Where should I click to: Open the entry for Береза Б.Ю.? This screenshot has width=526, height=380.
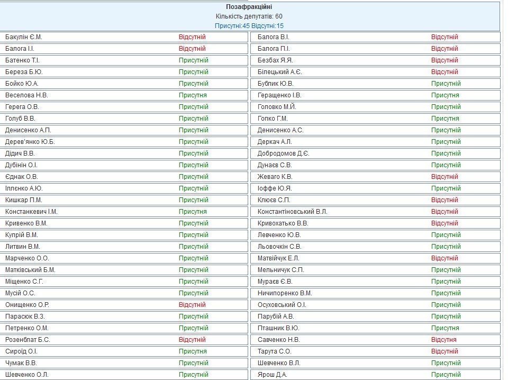pyautogui.click(x=24, y=72)
